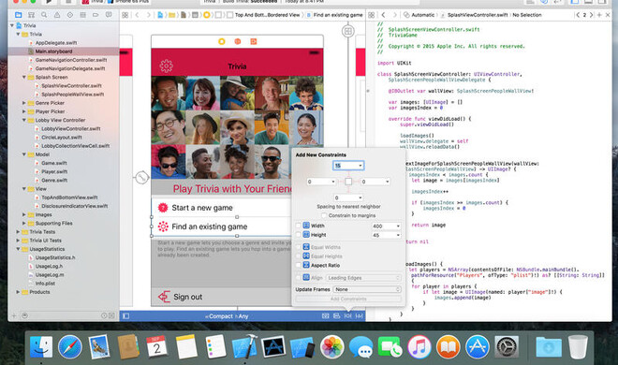
Task: Open the Update Frames popup menu
Action: [367, 289]
